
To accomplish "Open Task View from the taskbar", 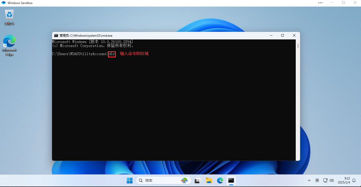I will click(198, 180).
